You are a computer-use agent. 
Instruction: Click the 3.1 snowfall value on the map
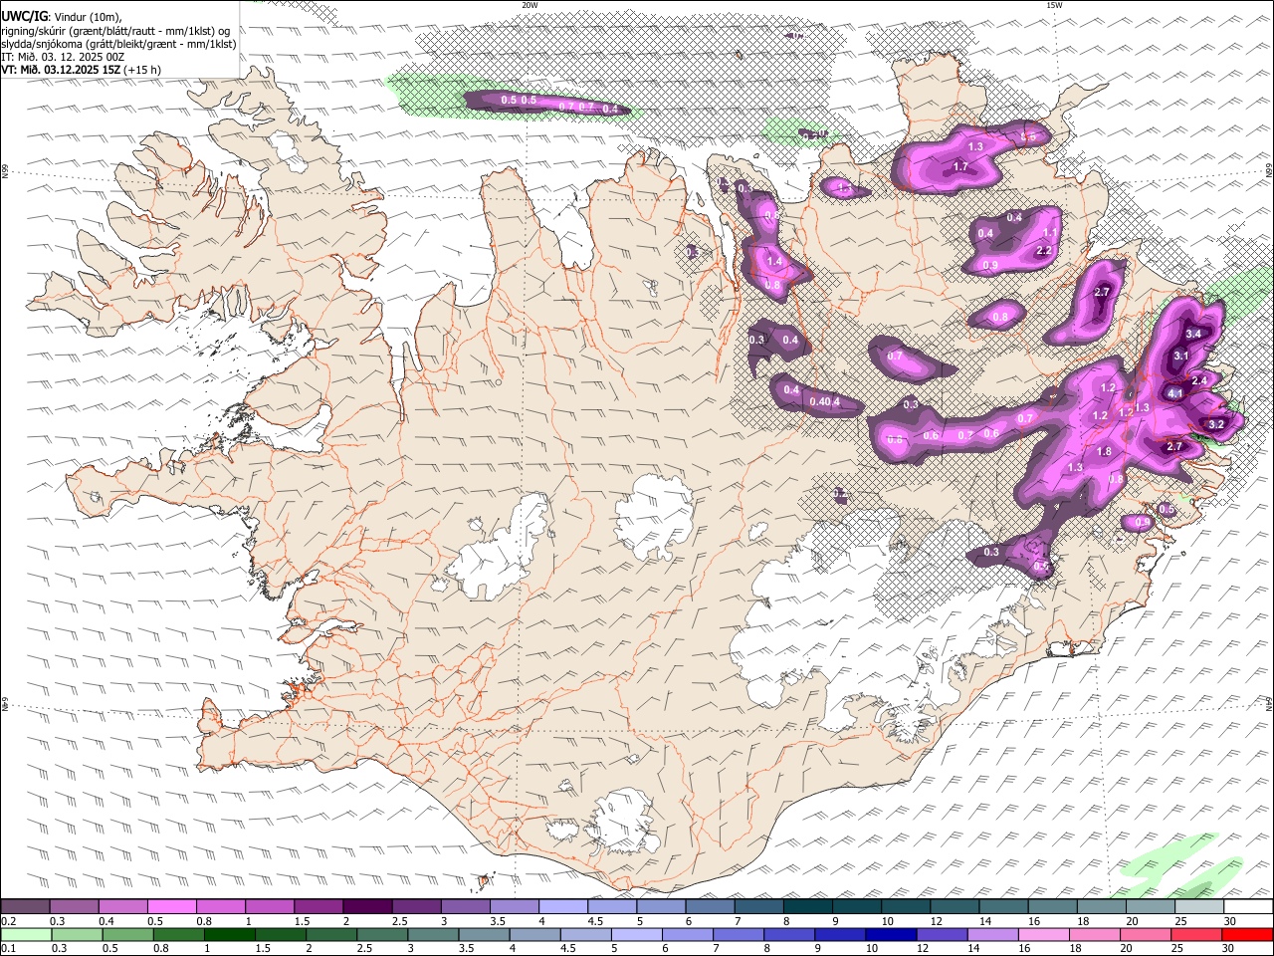[x=1181, y=356]
